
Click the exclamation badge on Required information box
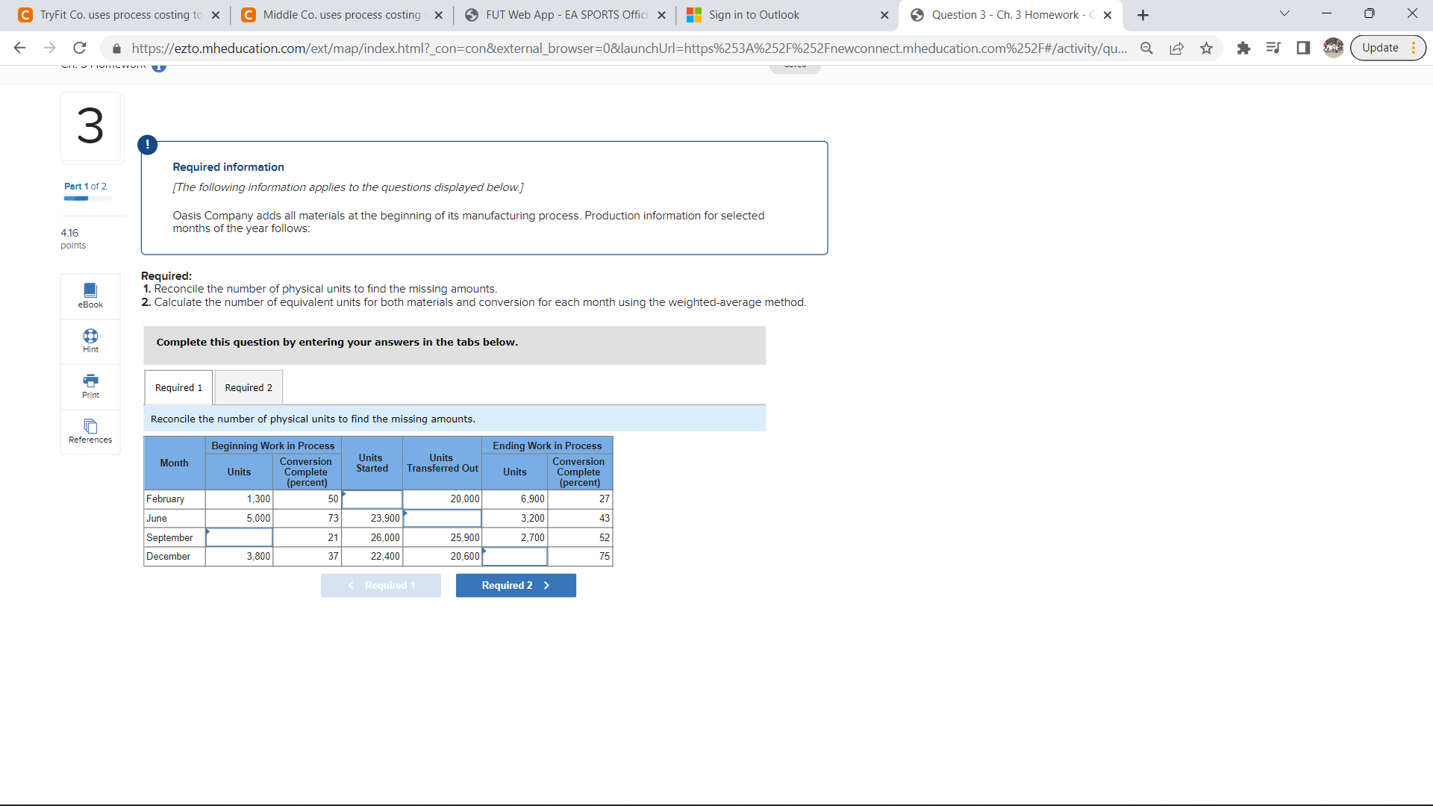[147, 144]
